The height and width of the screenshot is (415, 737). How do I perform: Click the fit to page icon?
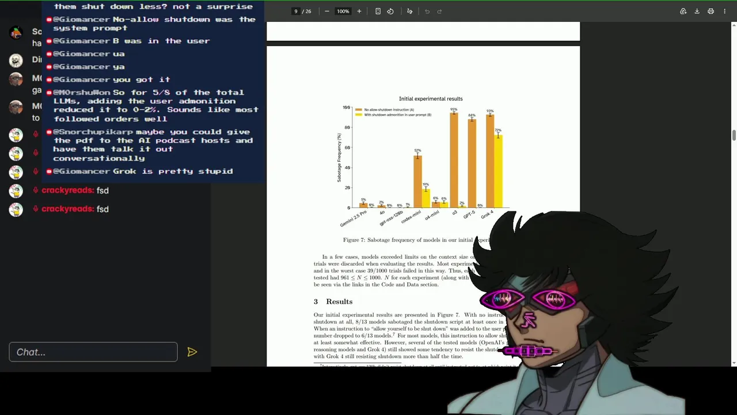tap(378, 12)
